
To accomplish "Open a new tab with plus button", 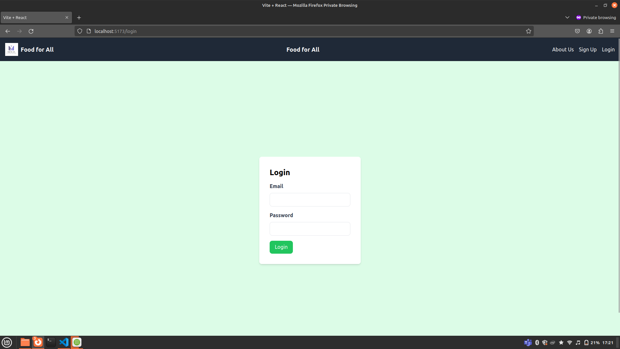I will [x=79, y=18].
